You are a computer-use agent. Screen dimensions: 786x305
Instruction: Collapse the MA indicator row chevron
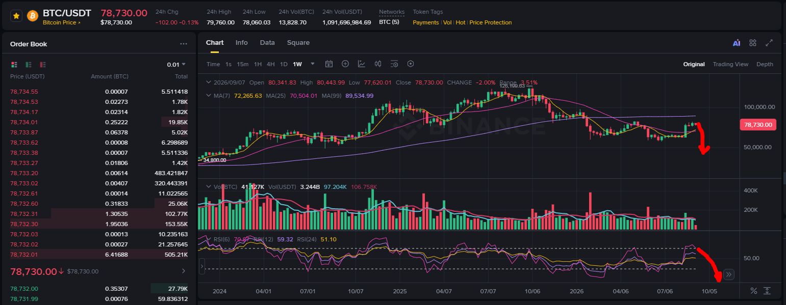tap(208, 96)
